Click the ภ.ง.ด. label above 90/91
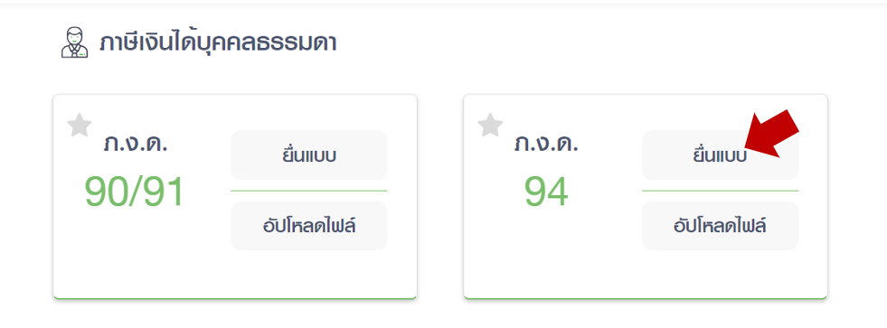This screenshot has width=887, height=328. (x=136, y=144)
